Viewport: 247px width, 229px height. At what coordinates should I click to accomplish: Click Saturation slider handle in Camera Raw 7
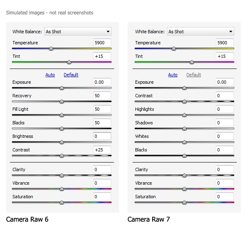click(184, 202)
